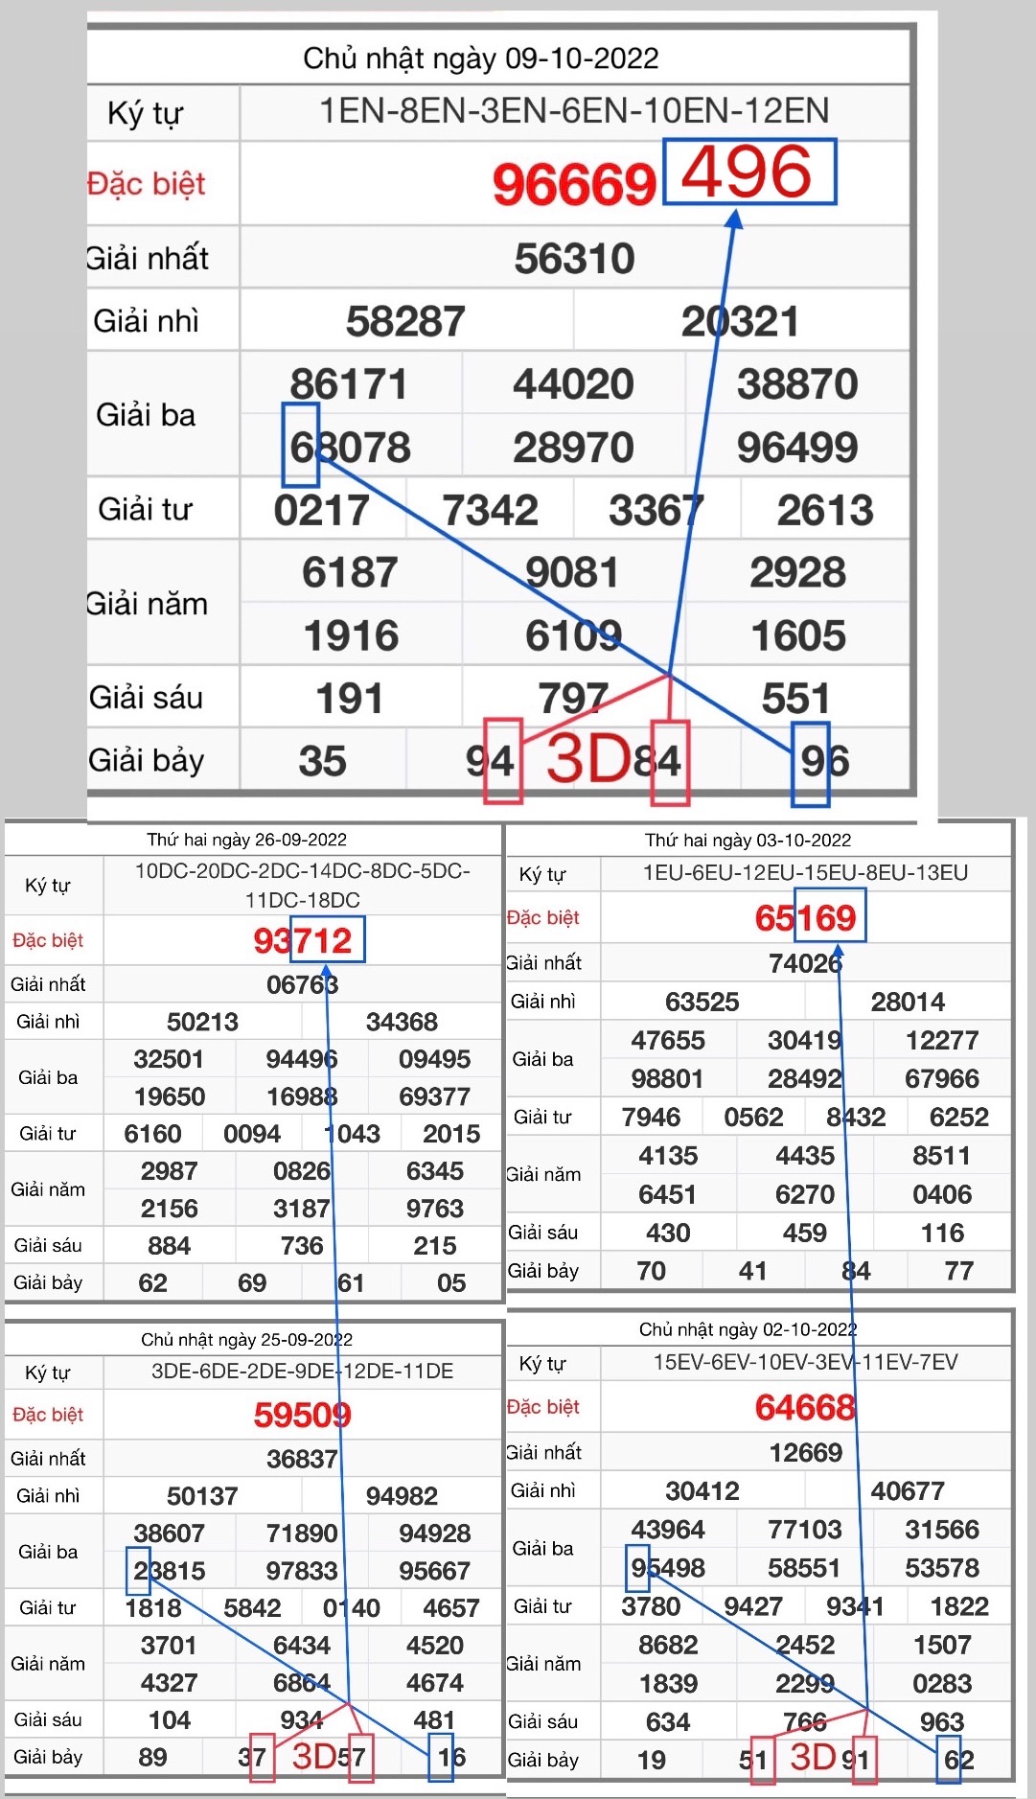Select the special prize number 65169
The image size is (1036, 1799).
click(x=805, y=918)
